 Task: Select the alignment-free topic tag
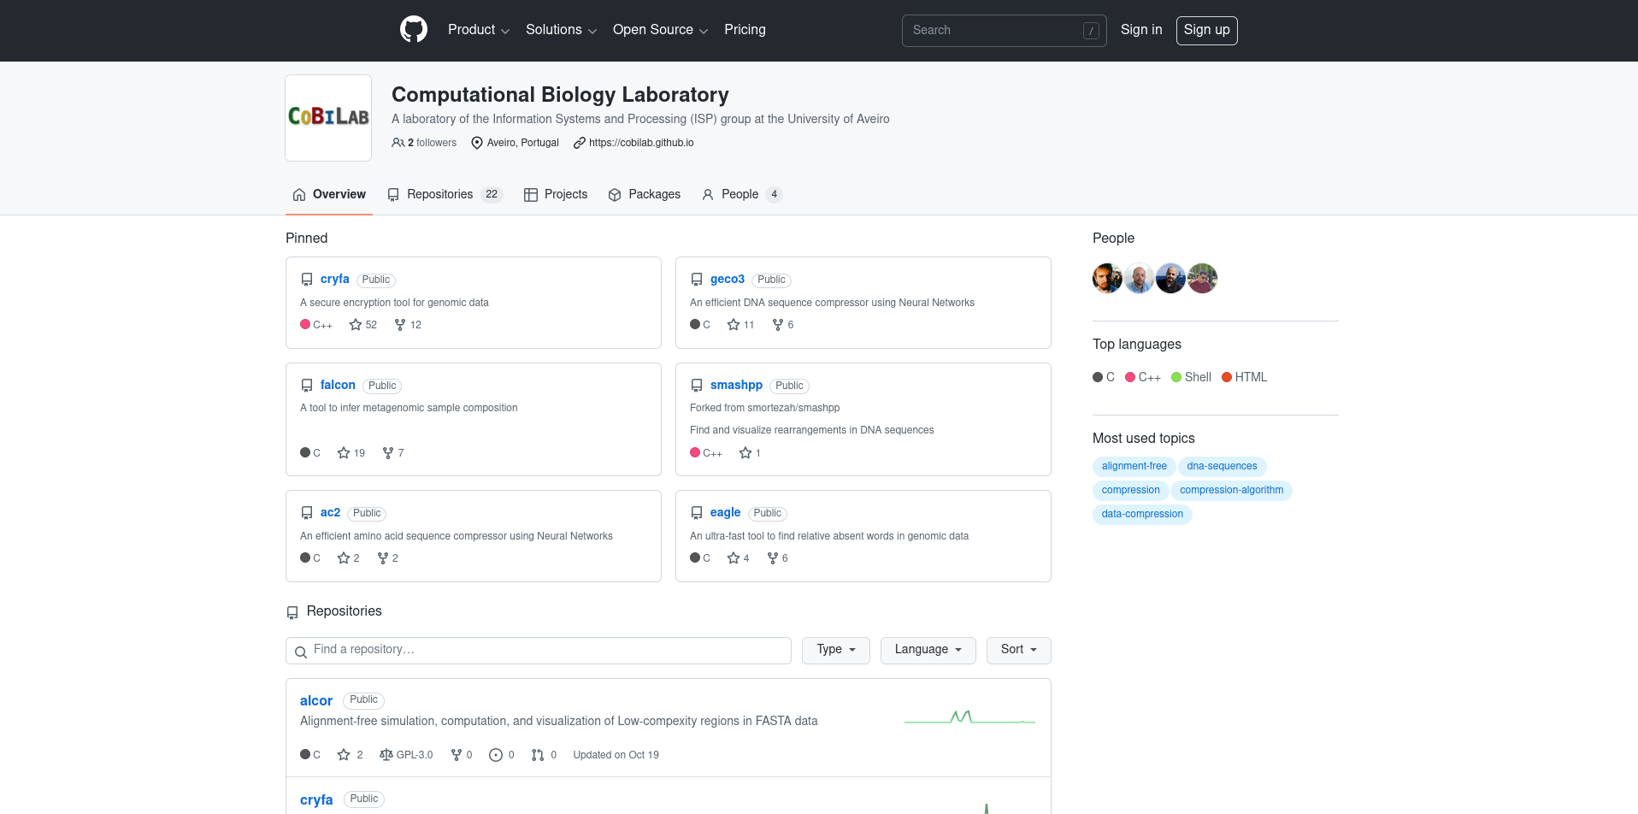pyautogui.click(x=1134, y=467)
